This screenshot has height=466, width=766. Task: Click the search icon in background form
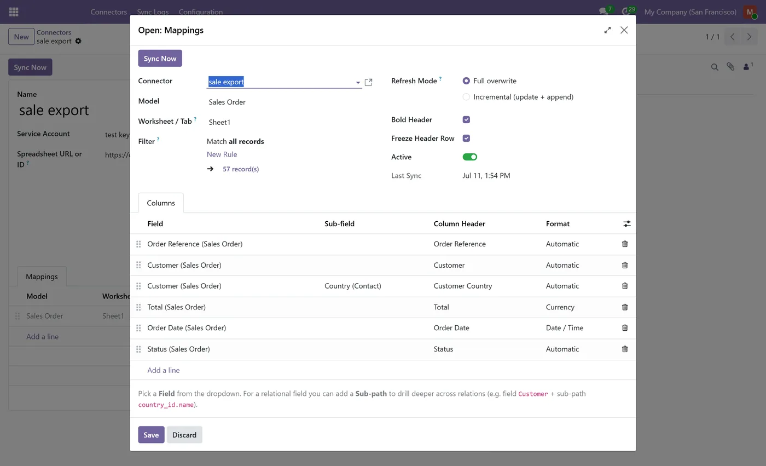click(715, 67)
